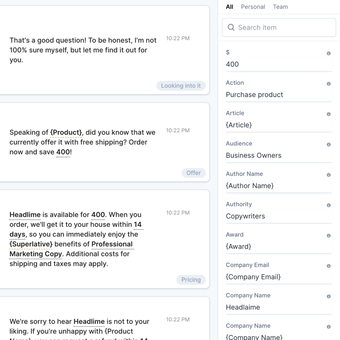Switch to the Personal tab
The width and height of the screenshot is (340, 340).
pyautogui.click(x=253, y=7)
